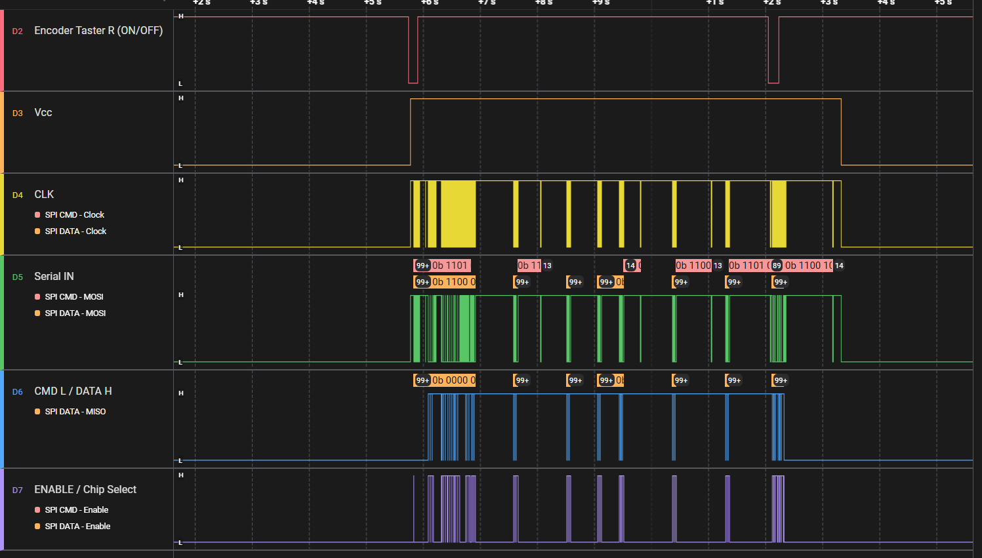Click the SPI CMD - Enable analyzer label
Screen dimensions: 982x558
[x=77, y=509]
